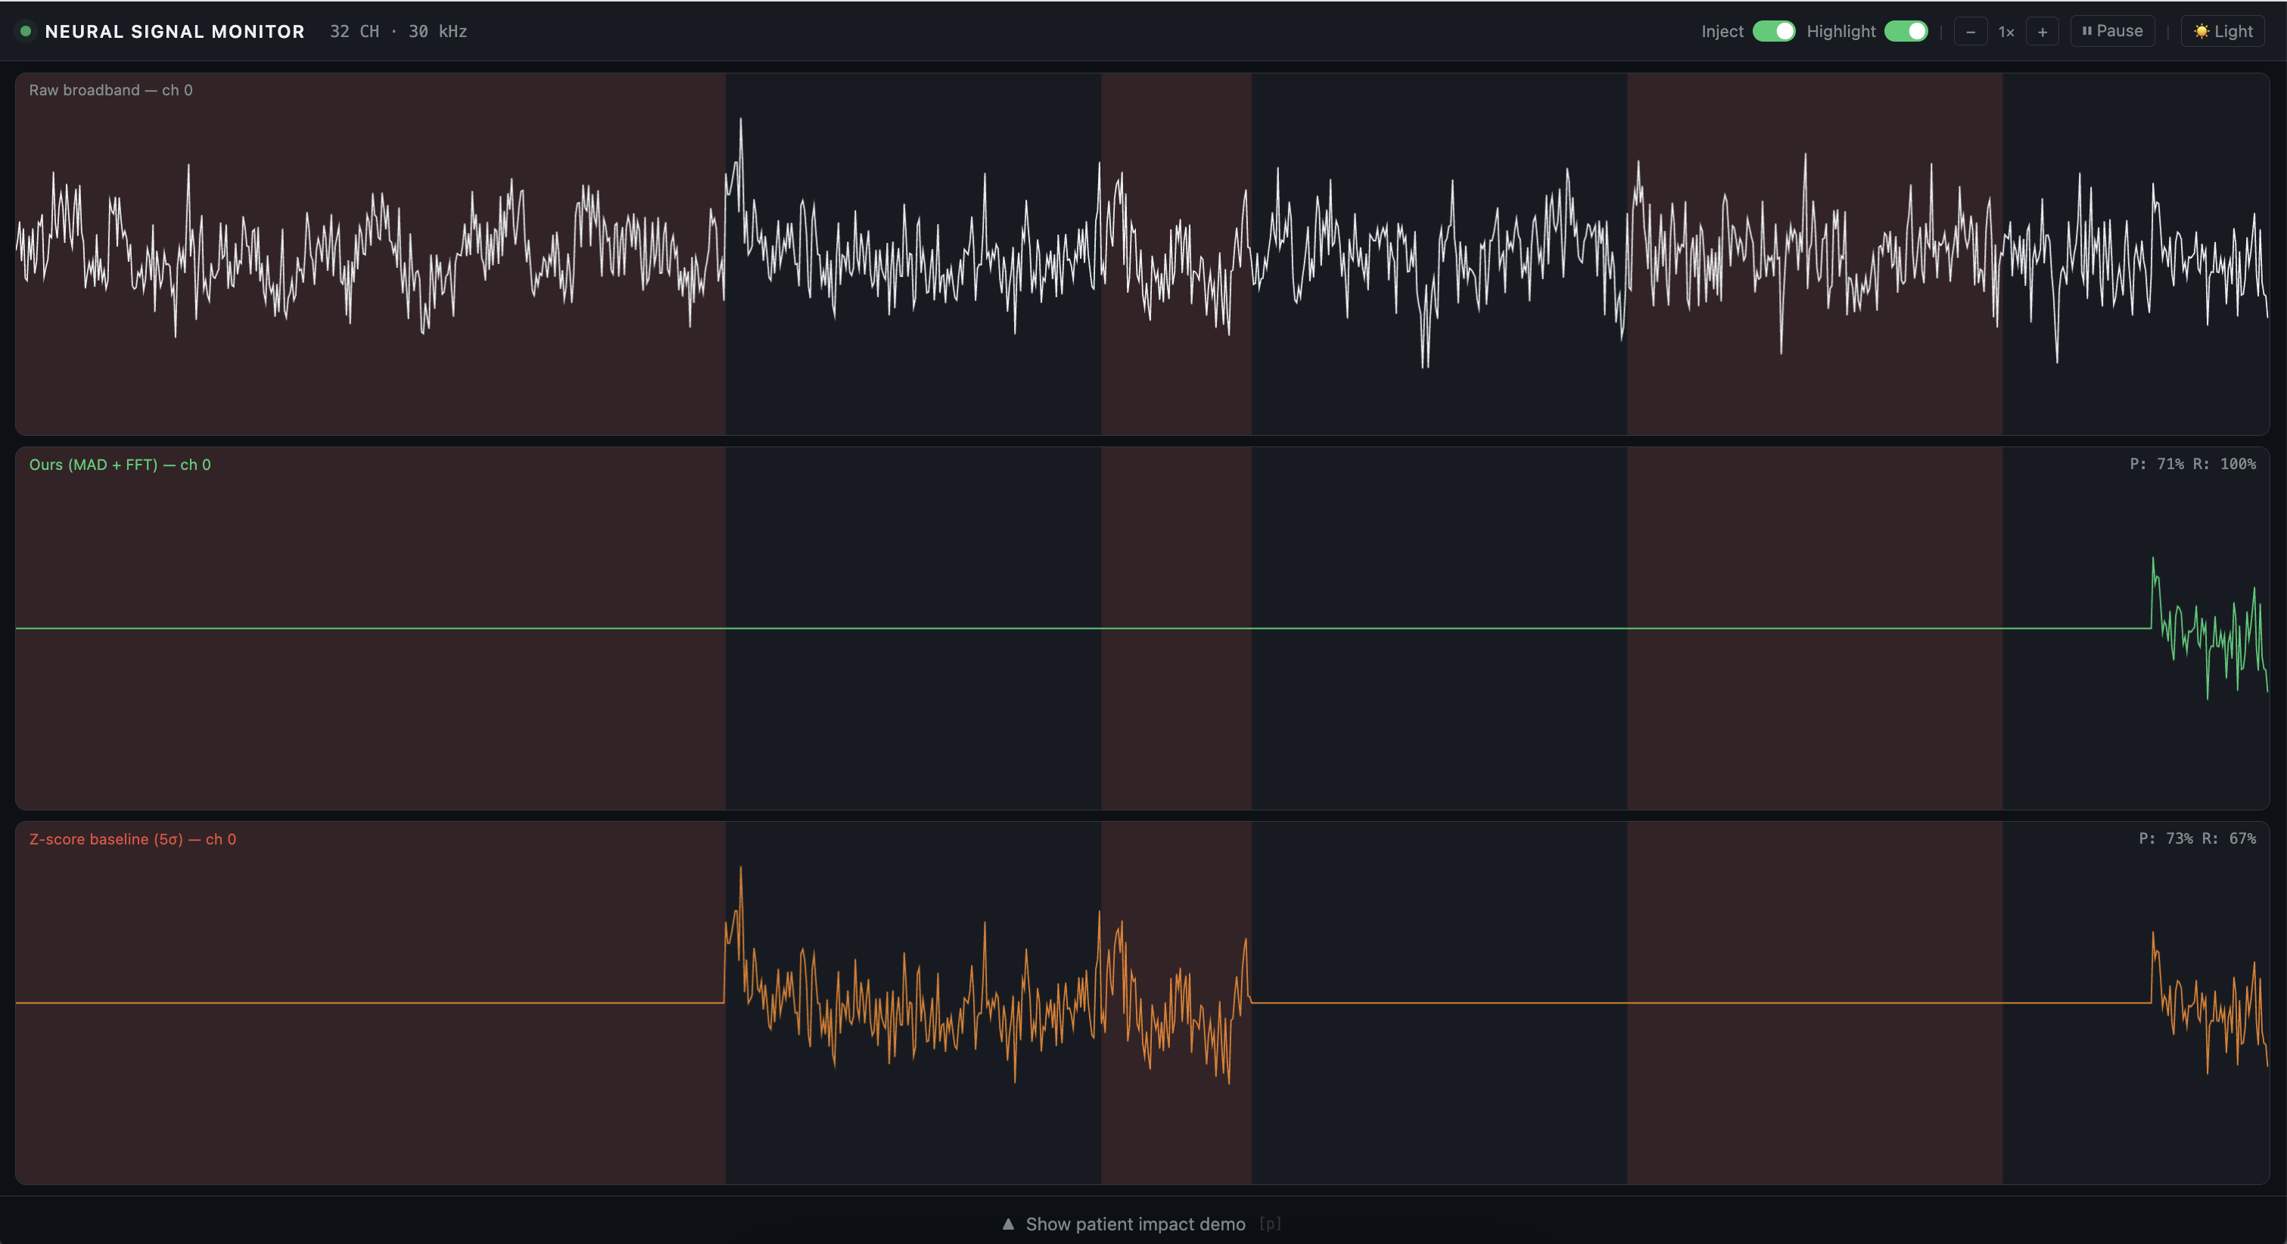Click the P: 71% R: 100% readout

2192,464
